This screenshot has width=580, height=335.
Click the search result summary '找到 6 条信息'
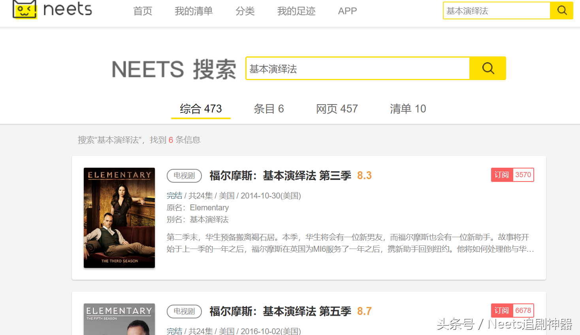(x=175, y=140)
